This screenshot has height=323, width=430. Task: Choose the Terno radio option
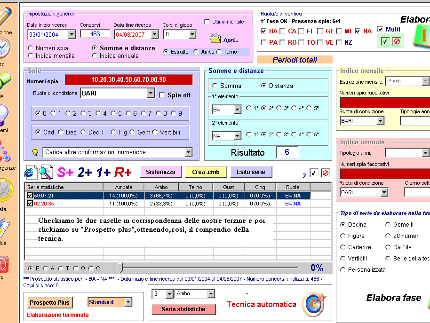[x=219, y=52]
